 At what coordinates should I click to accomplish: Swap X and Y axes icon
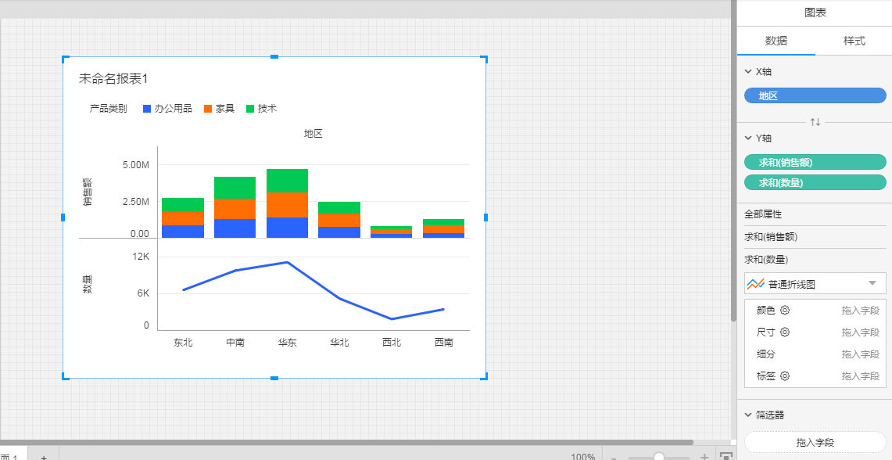coord(815,122)
